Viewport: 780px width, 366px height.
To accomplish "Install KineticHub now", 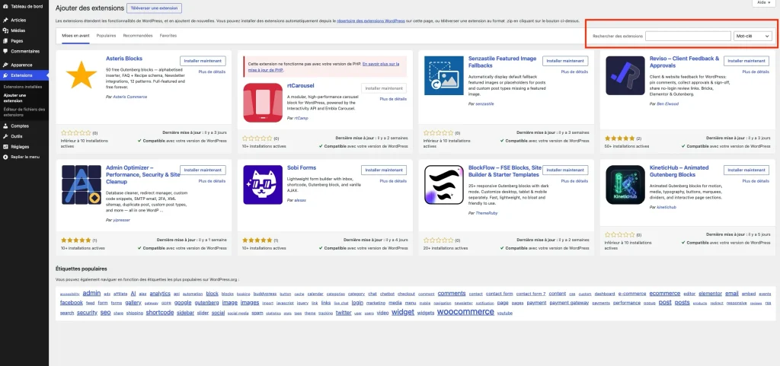I will (x=746, y=170).
